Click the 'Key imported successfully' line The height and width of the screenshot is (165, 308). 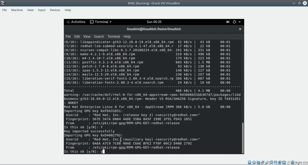pos(89,131)
